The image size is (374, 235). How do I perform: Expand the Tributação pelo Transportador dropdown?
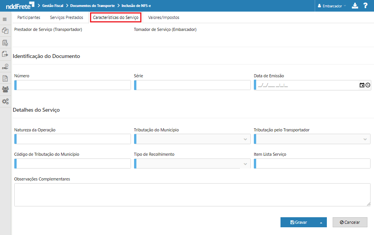(x=365, y=139)
